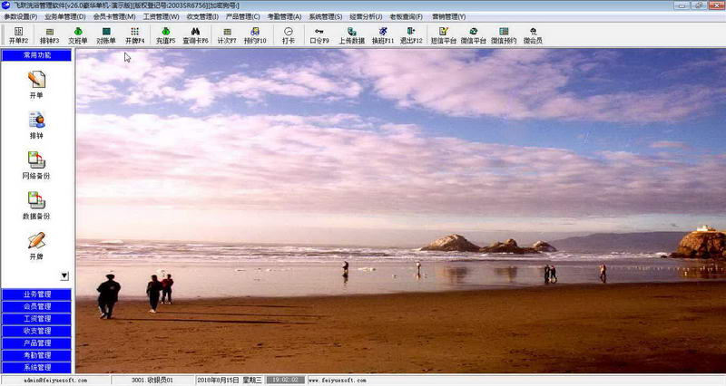Open 短信平台 toolbar icon
726x386 pixels.
[x=444, y=35]
